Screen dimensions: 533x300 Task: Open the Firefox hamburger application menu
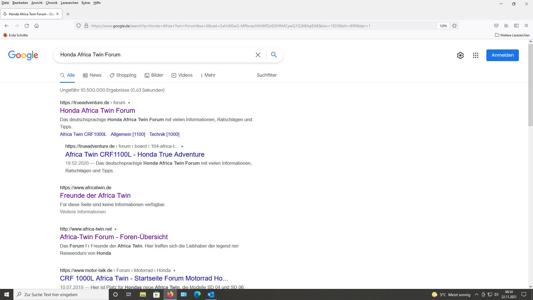(x=526, y=26)
